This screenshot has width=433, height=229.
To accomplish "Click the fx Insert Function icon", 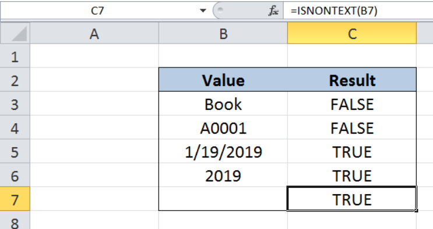I will click(273, 11).
